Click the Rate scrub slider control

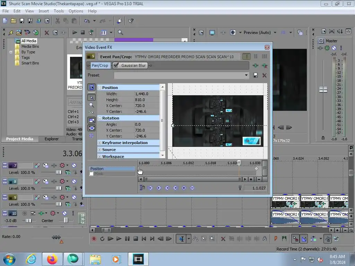pyautogui.click(x=56, y=237)
